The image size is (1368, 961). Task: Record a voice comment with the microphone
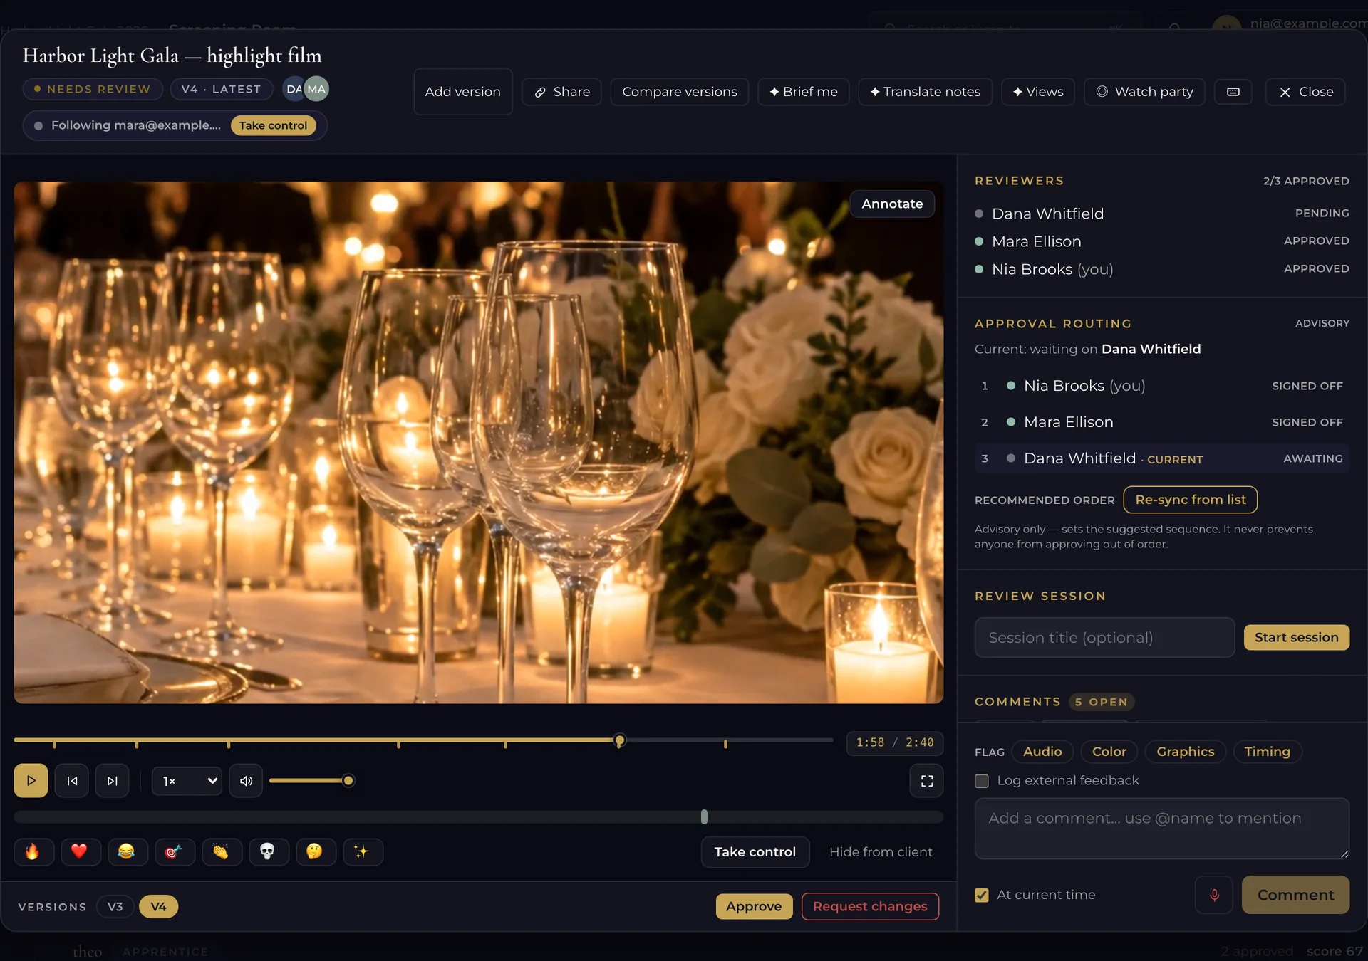point(1214,895)
